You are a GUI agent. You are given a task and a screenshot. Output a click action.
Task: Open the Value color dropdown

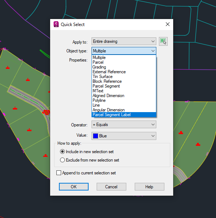point(124,136)
